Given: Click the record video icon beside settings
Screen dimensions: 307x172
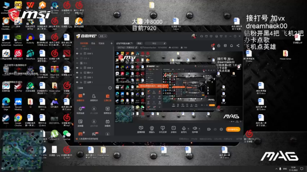Looking at the screenshot, I should tap(209, 129).
